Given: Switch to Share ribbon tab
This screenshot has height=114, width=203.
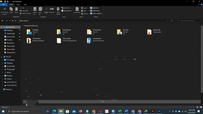Looking at the screenshot, I should [x=18, y=4].
